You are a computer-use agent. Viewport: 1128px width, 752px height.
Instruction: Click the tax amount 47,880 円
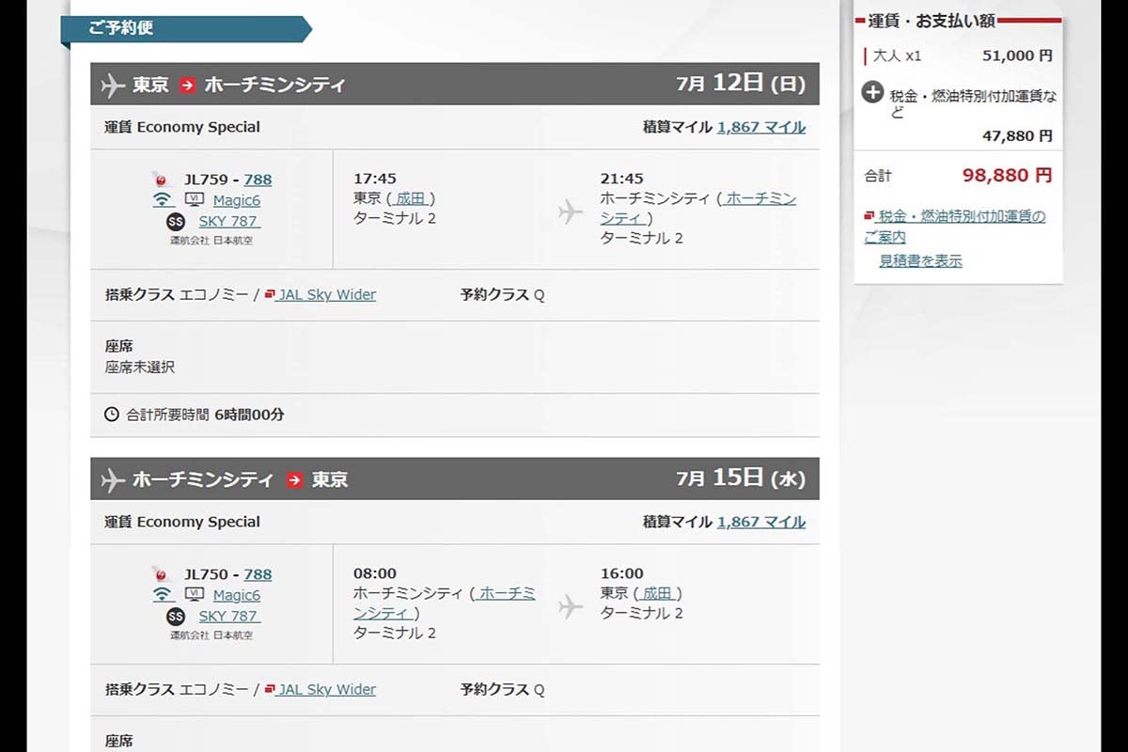point(1017,136)
